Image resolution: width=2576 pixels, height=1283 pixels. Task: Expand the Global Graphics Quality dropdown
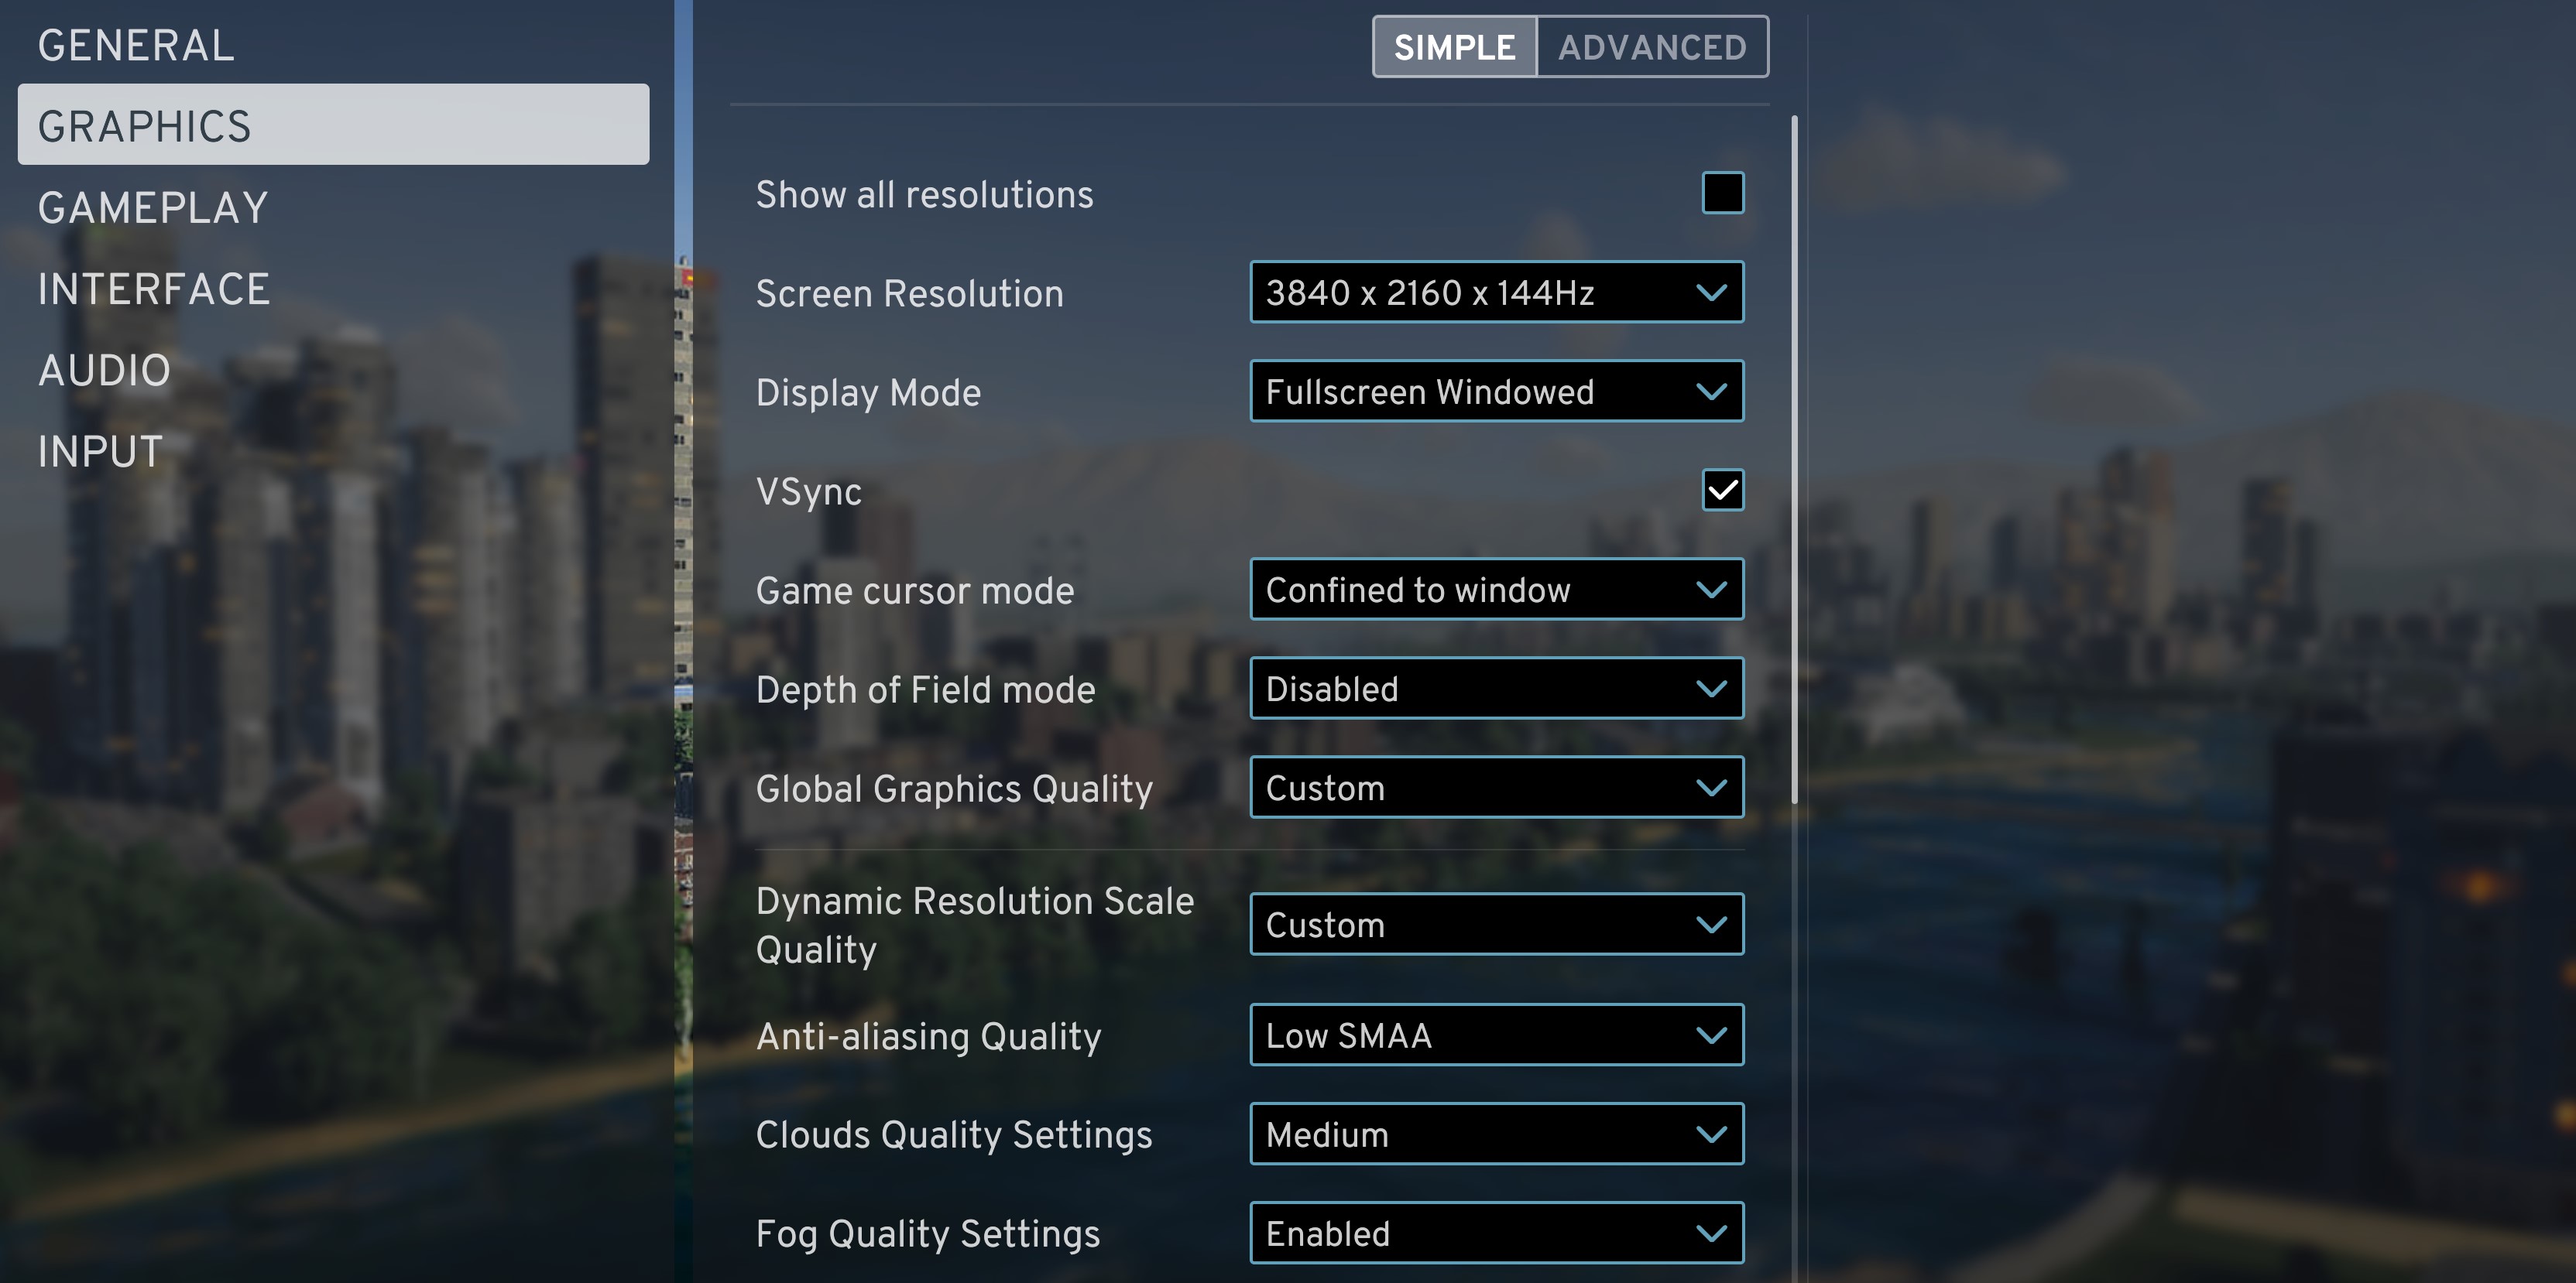(x=1494, y=787)
